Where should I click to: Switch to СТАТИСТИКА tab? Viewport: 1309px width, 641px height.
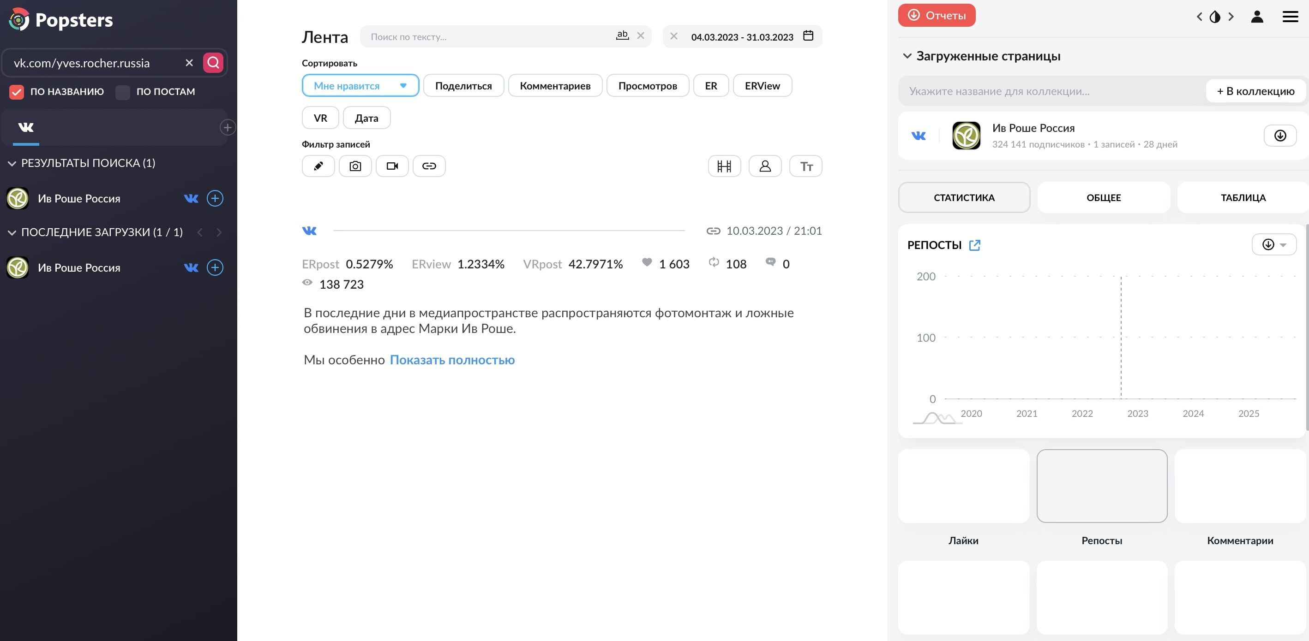pos(964,197)
